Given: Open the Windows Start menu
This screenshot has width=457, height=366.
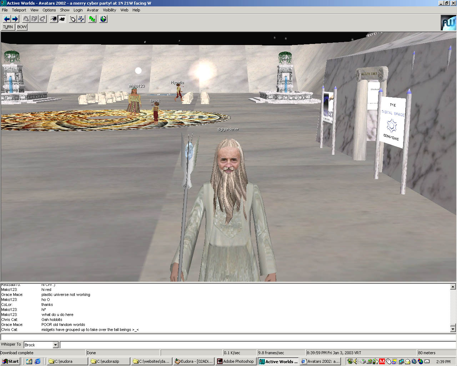Looking at the screenshot, I should coord(10,361).
